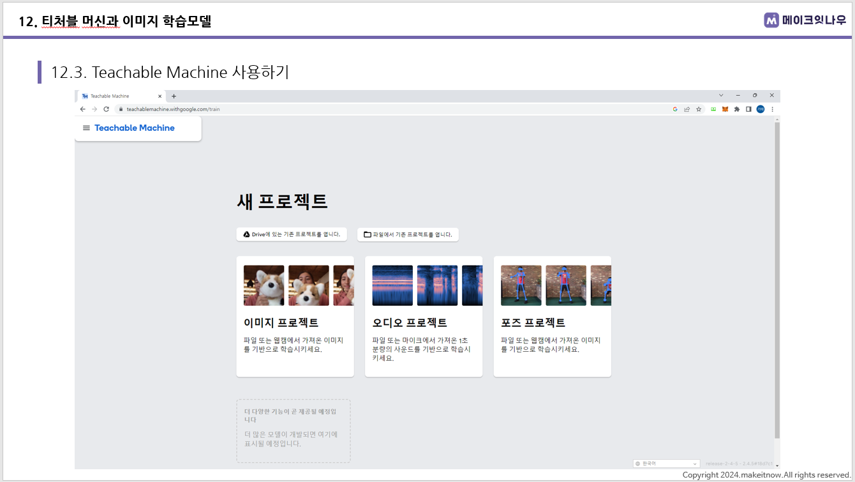
Task: Open the MetaMask fox extension
Action: click(x=725, y=109)
